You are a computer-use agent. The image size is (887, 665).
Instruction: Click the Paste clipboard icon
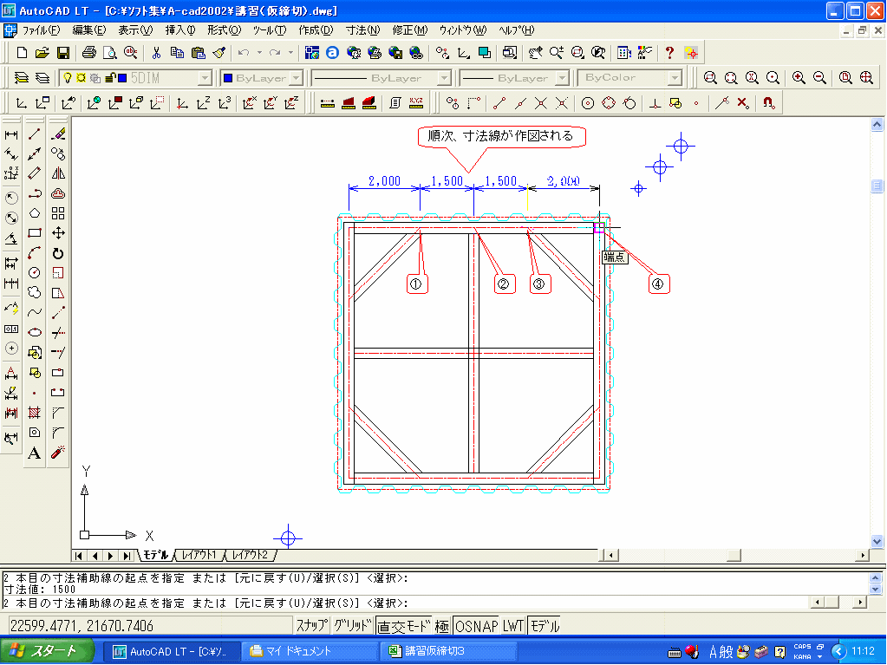click(x=198, y=53)
